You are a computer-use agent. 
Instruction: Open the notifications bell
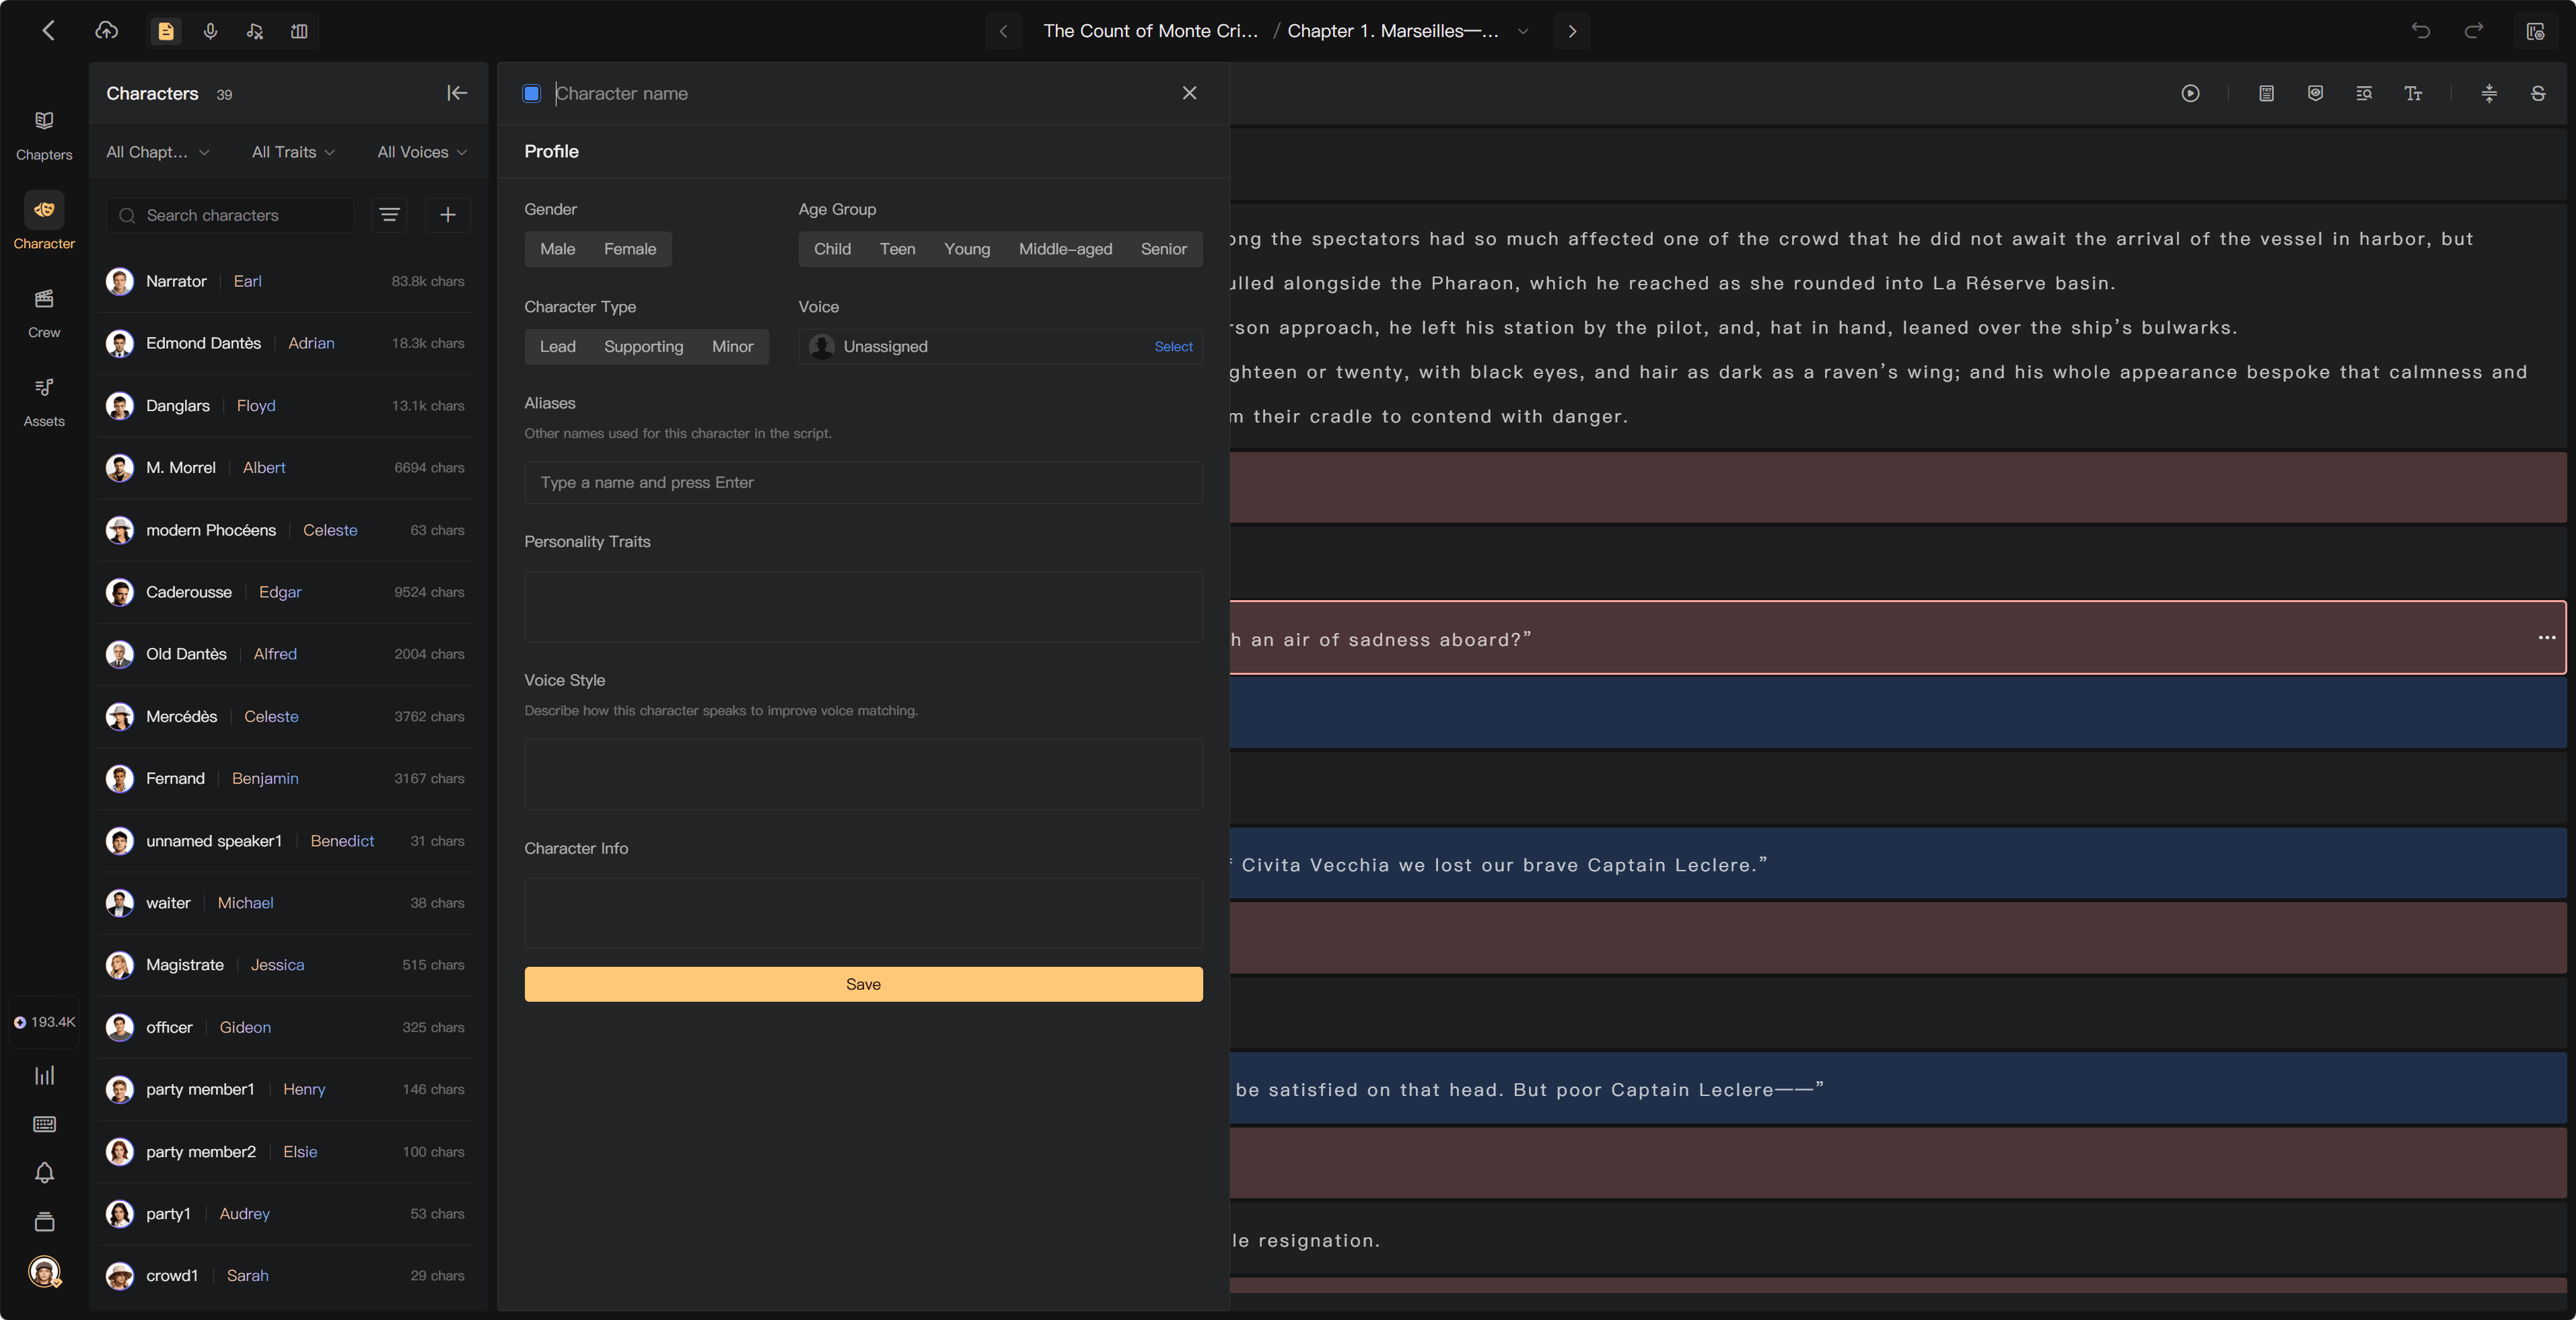(x=44, y=1172)
